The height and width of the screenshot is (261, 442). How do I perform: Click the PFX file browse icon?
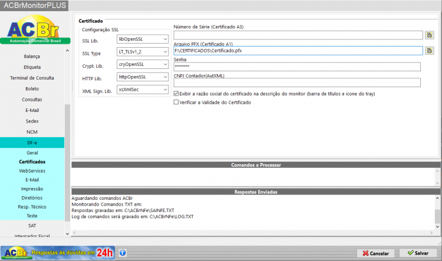[429, 51]
